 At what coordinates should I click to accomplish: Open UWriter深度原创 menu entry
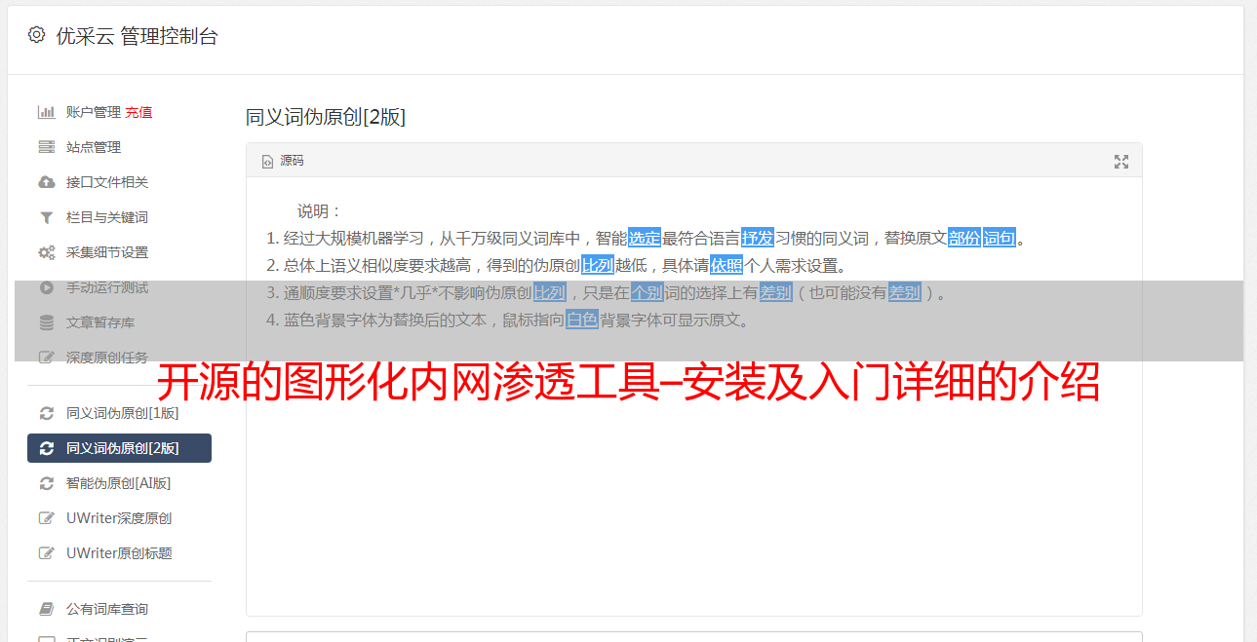pos(119,518)
